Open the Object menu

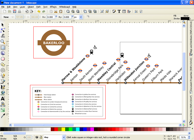(31, 7)
